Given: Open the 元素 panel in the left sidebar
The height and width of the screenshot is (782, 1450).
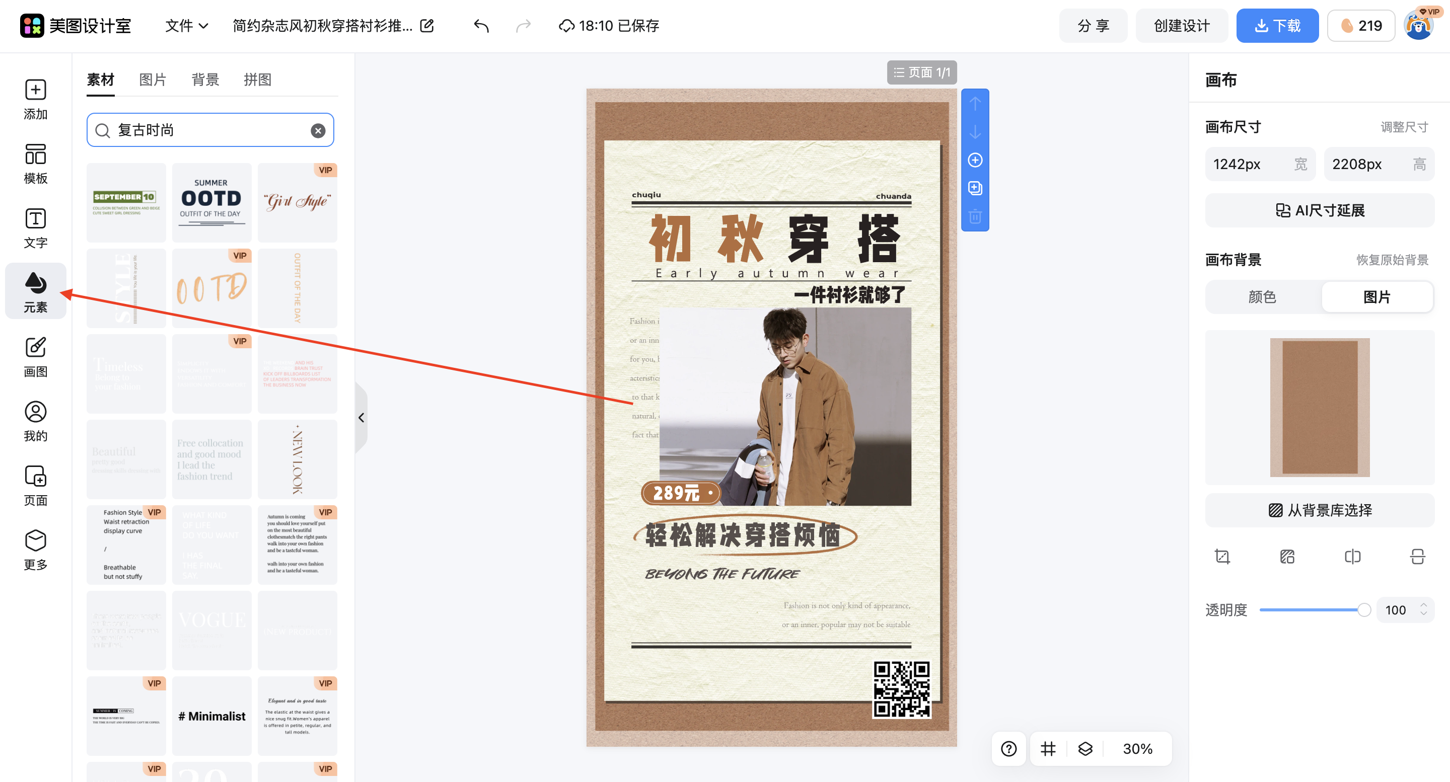Looking at the screenshot, I should [x=35, y=291].
